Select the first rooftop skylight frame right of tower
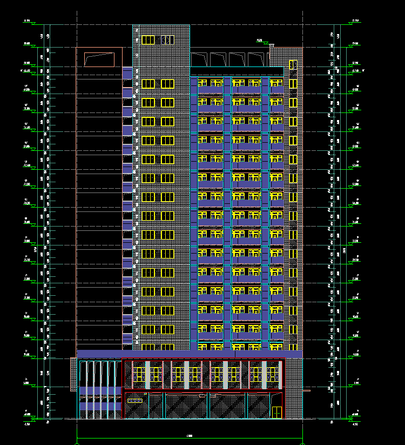The width and height of the screenshot is (405, 445). [200, 59]
